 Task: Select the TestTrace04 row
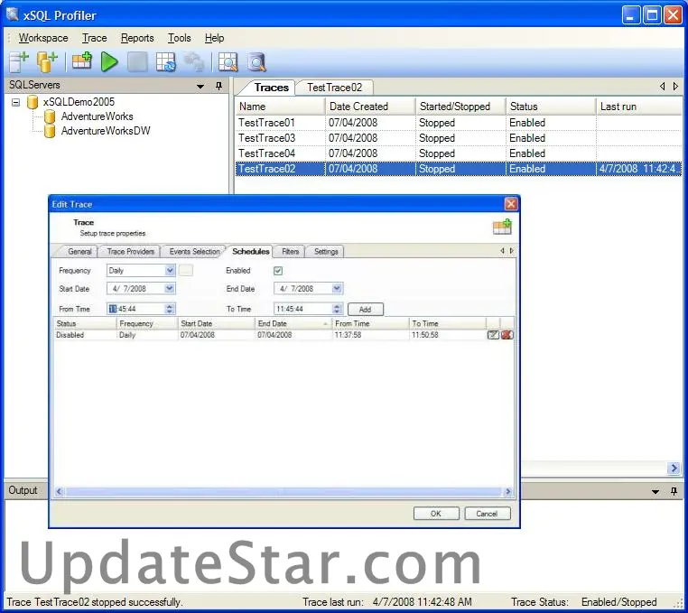click(458, 153)
